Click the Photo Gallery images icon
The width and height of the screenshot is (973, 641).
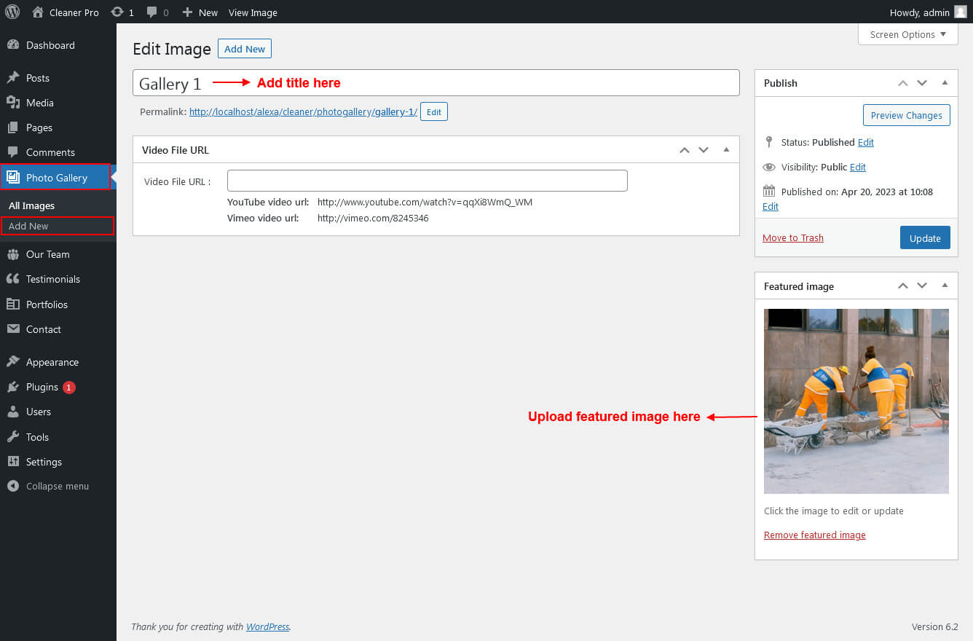13,177
